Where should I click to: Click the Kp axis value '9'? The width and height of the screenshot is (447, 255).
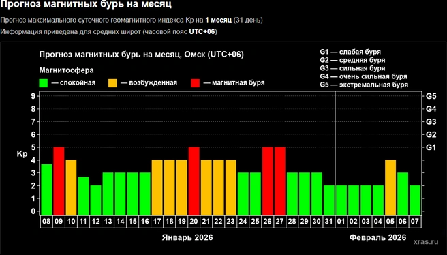pyautogui.click(x=33, y=96)
